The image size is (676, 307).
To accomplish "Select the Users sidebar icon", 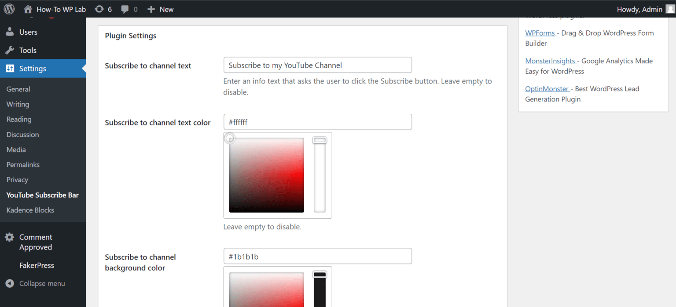I will (10, 32).
